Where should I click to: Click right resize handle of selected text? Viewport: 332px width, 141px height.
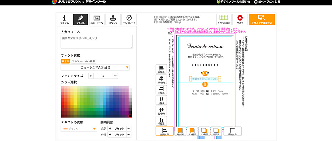(x=219, y=79)
